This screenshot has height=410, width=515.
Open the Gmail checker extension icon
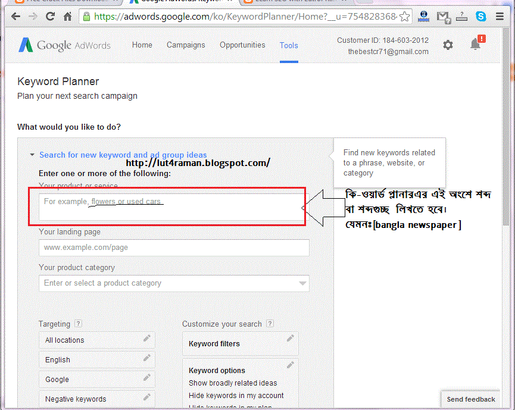pyautogui.click(x=443, y=17)
